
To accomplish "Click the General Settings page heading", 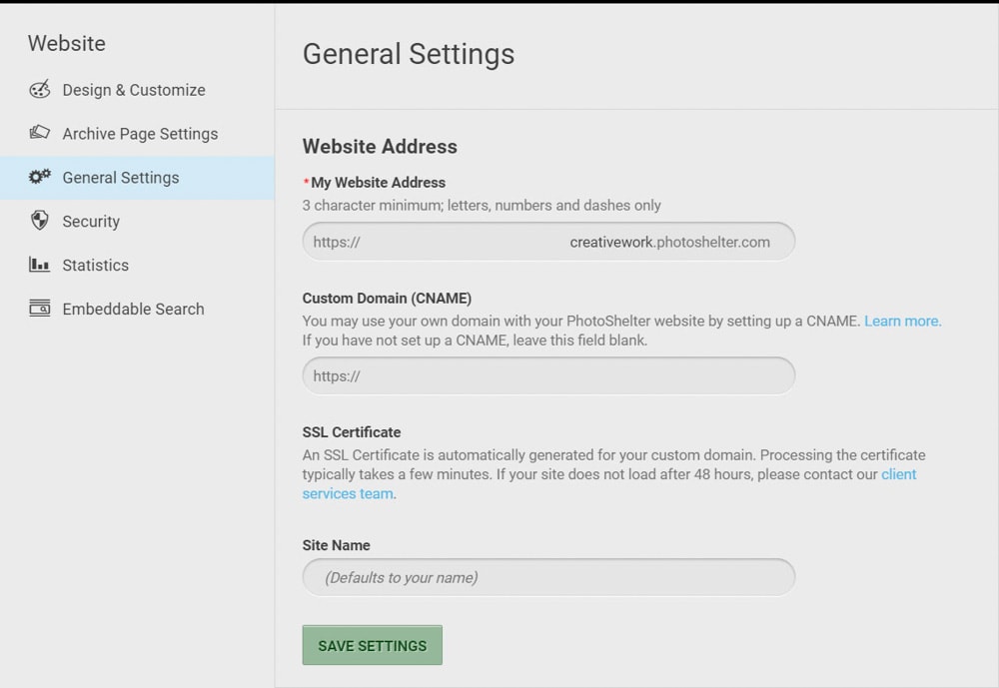I will pyautogui.click(x=409, y=54).
